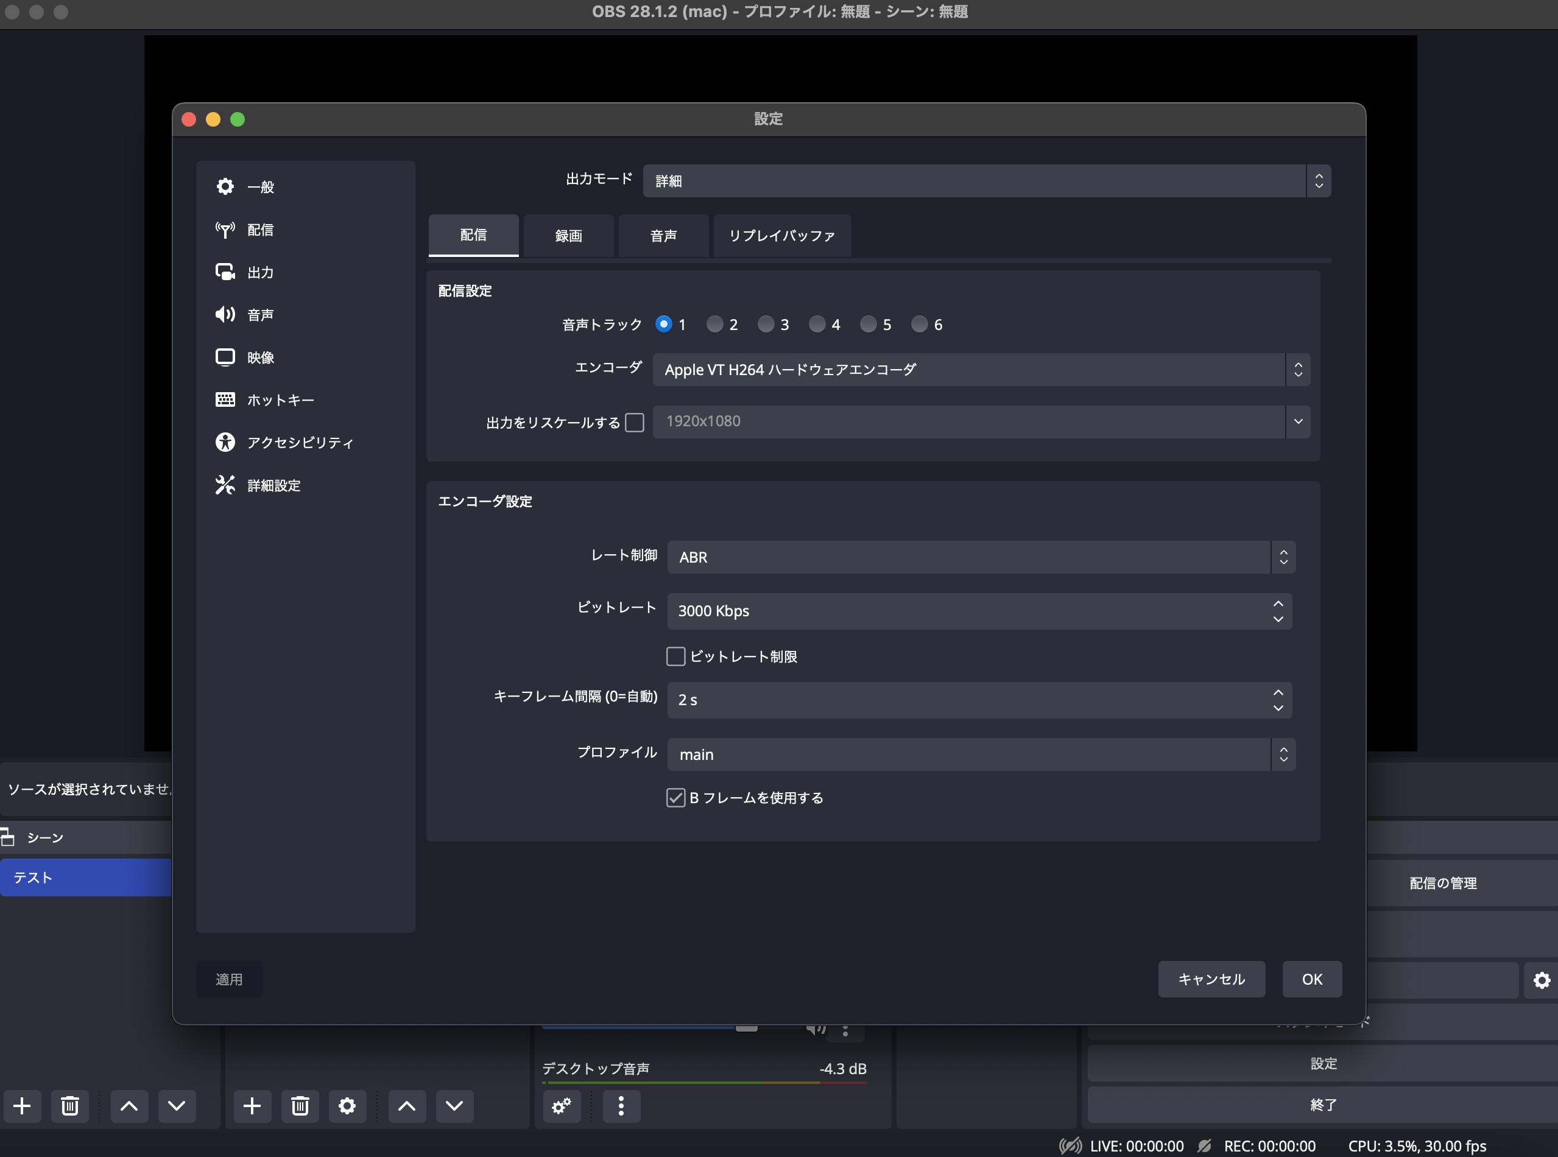Confirm settings with OK button
This screenshot has width=1558, height=1157.
click(x=1312, y=979)
